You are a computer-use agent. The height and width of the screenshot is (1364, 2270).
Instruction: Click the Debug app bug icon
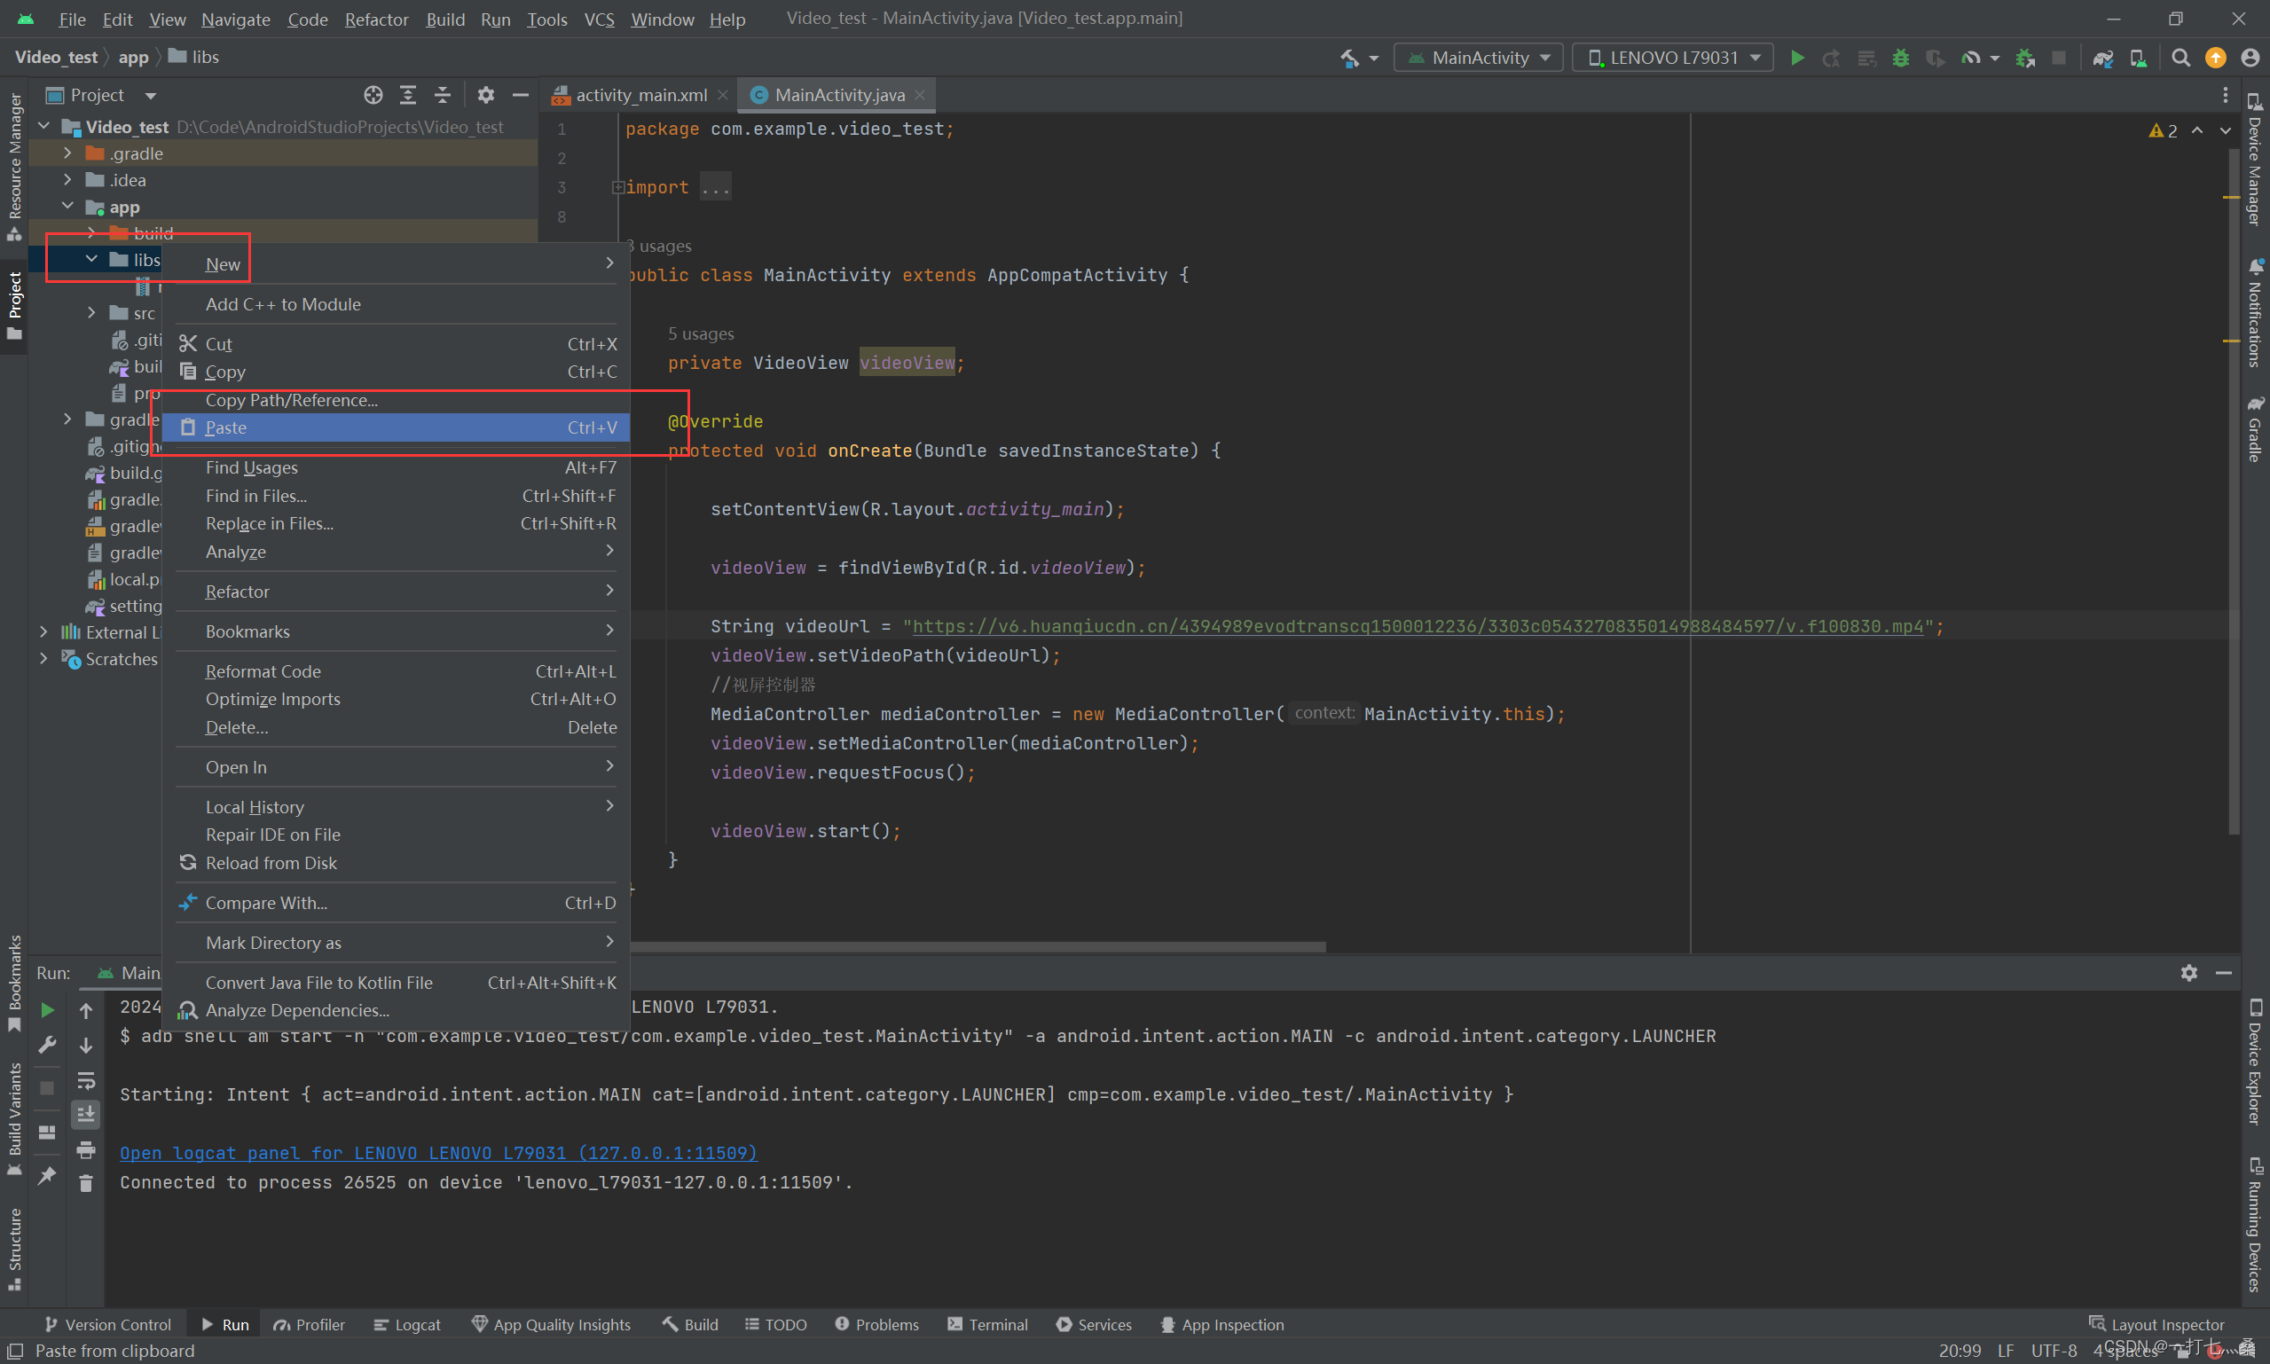click(x=1900, y=58)
